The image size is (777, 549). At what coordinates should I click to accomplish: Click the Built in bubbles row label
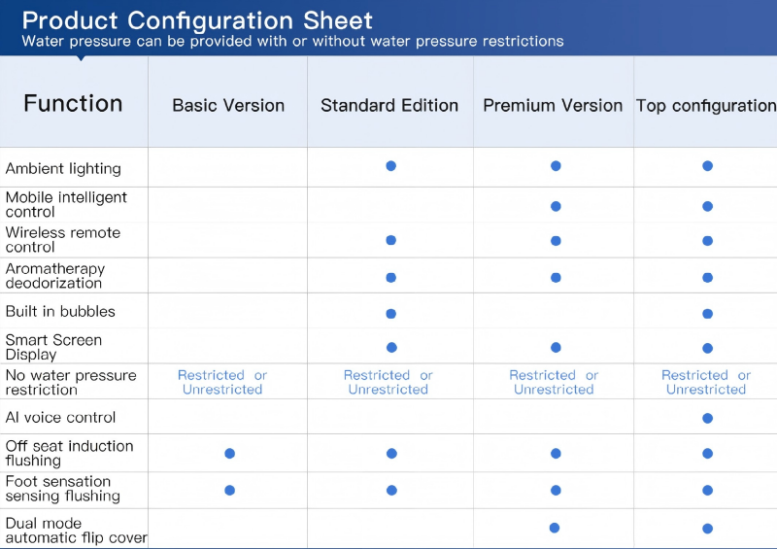pyautogui.click(x=60, y=311)
